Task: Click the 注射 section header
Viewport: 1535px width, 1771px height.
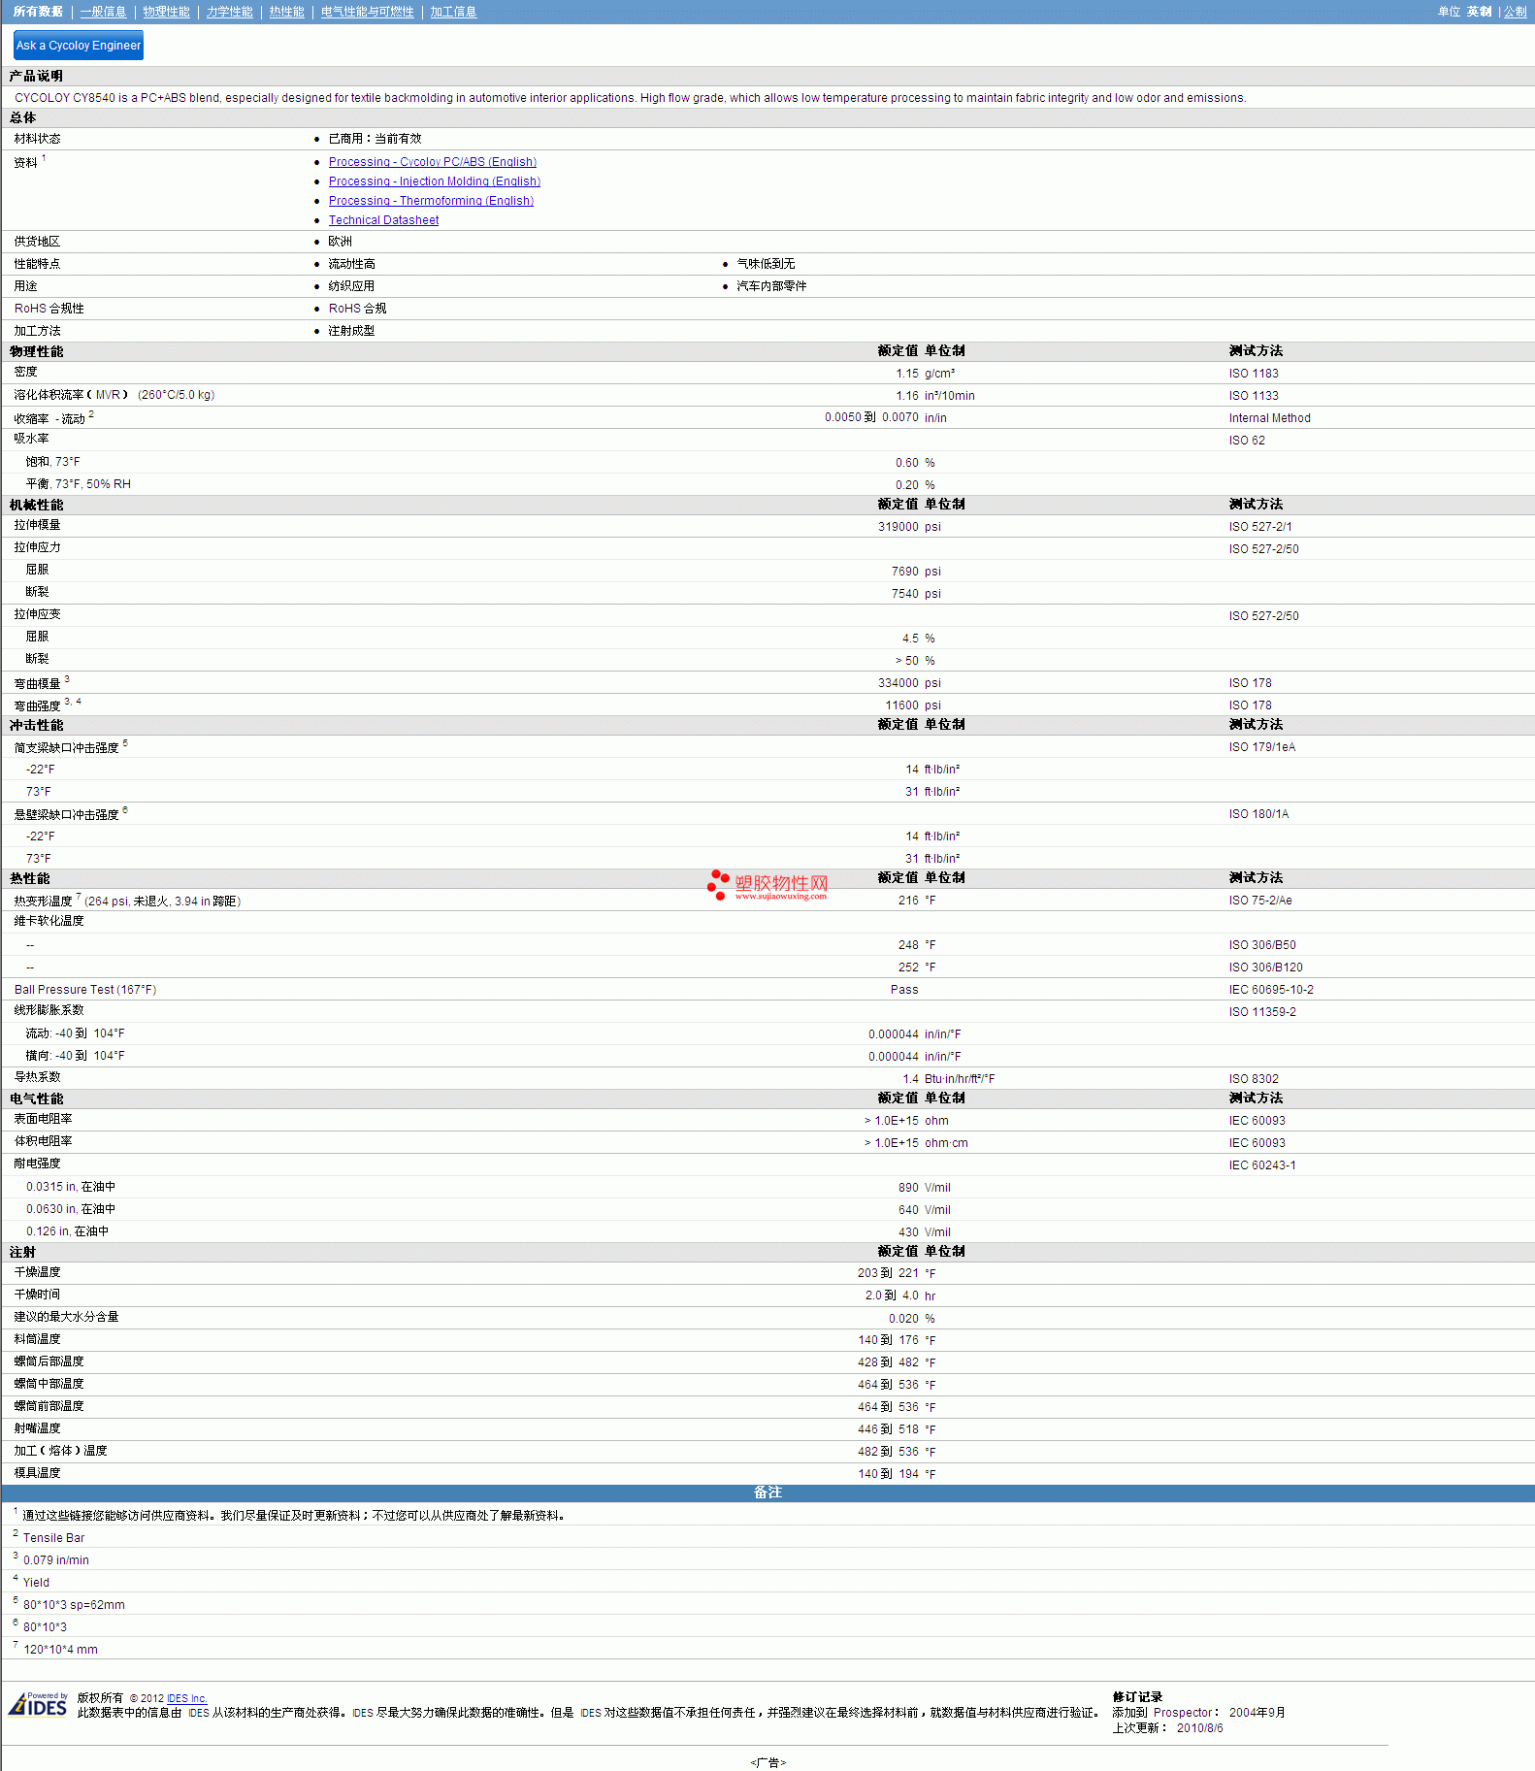Action: [22, 1252]
